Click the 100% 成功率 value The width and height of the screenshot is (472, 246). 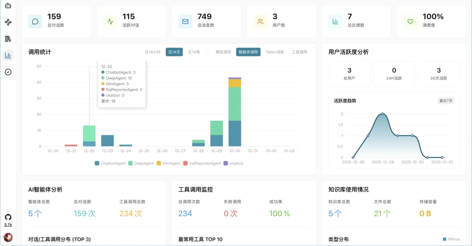(x=279, y=214)
